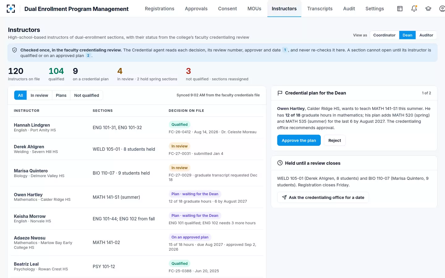
Task: Click the flag icon beside Credential plan
Action: coord(280,93)
